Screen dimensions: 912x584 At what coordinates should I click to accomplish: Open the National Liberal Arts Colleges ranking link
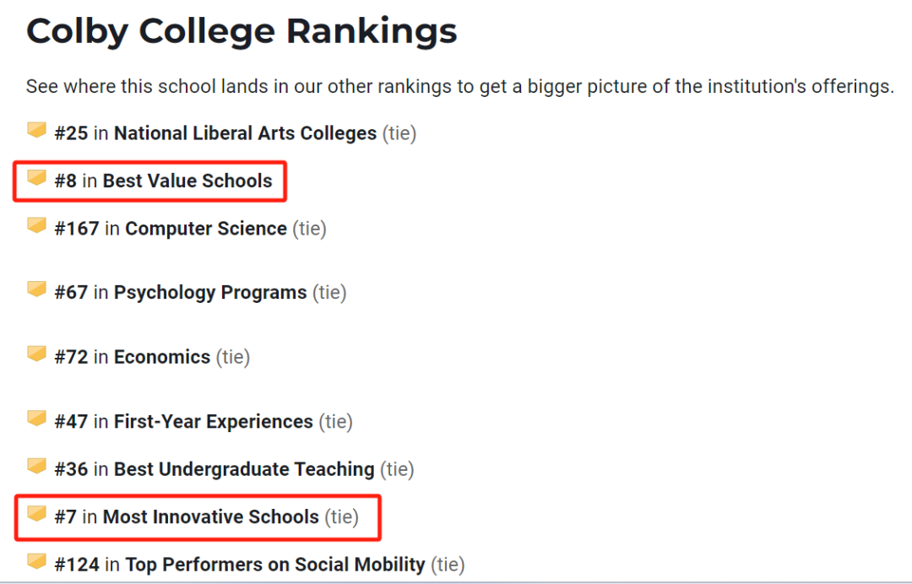(245, 133)
